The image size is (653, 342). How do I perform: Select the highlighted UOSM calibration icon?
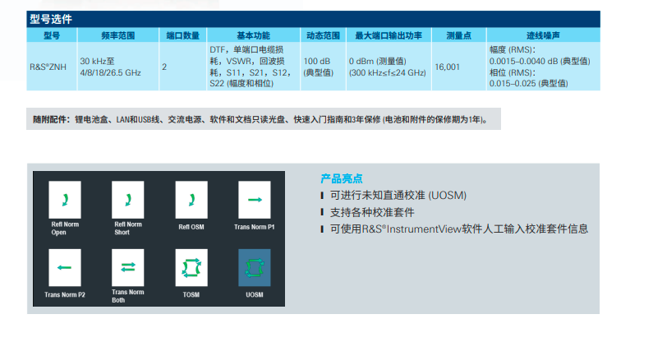(254, 267)
